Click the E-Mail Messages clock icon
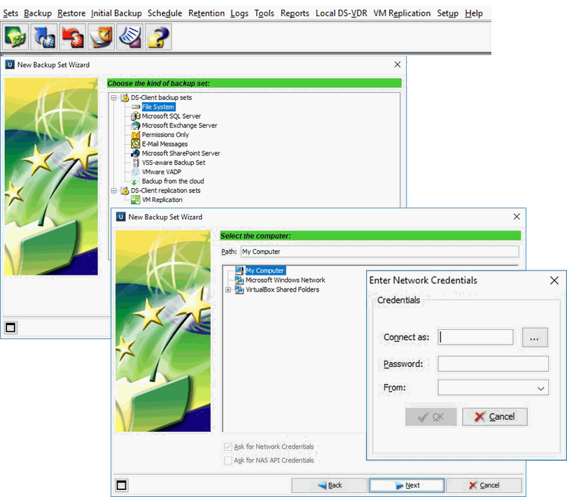 (136, 144)
